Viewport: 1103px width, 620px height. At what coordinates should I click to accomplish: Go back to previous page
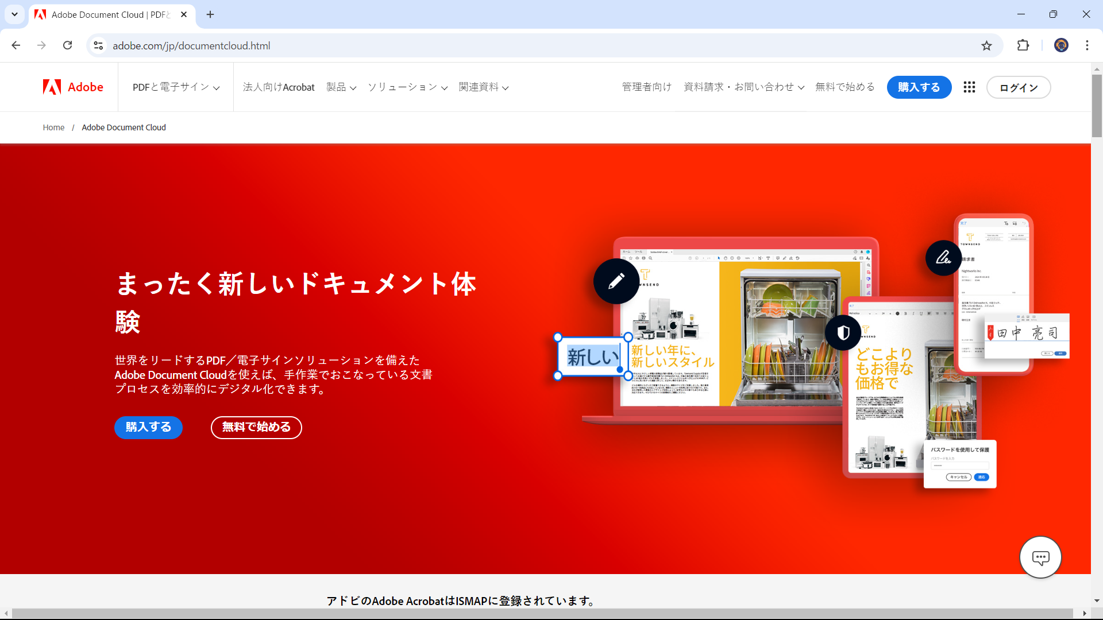coord(16,45)
